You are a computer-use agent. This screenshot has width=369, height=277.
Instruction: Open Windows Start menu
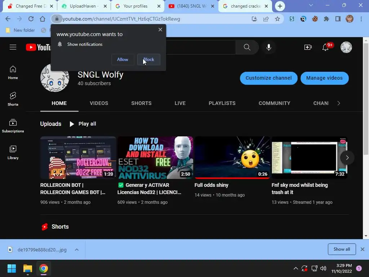[x=12, y=268]
